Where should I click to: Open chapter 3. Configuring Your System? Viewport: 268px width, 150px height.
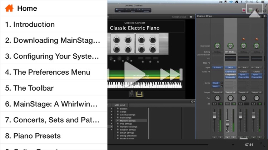tap(54, 56)
